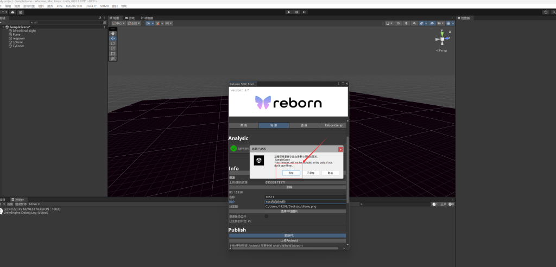Open the Reborn SDK menu
This screenshot has width=556, height=267.
[74, 6]
